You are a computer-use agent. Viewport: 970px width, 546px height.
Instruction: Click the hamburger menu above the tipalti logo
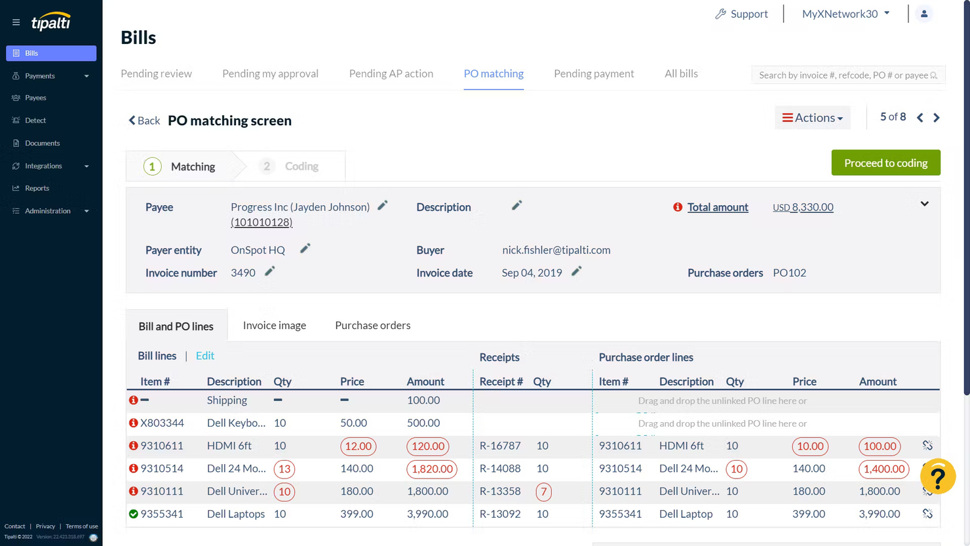pos(16,22)
